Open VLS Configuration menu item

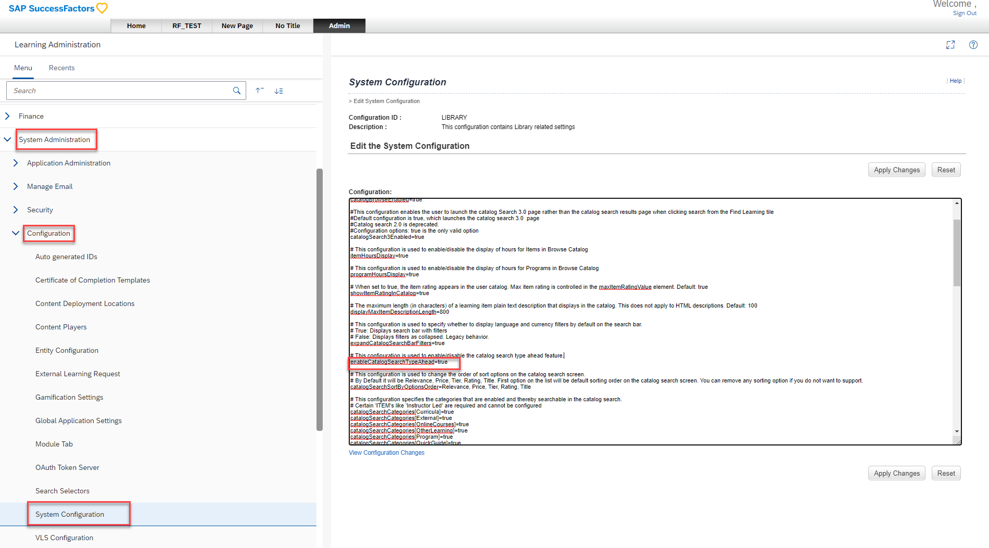coord(64,538)
